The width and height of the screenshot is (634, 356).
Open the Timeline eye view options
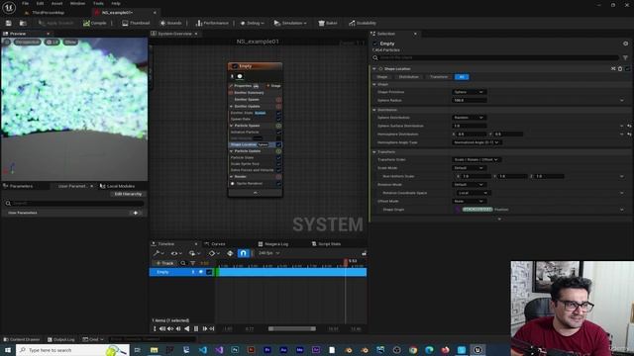pyautogui.click(x=175, y=253)
